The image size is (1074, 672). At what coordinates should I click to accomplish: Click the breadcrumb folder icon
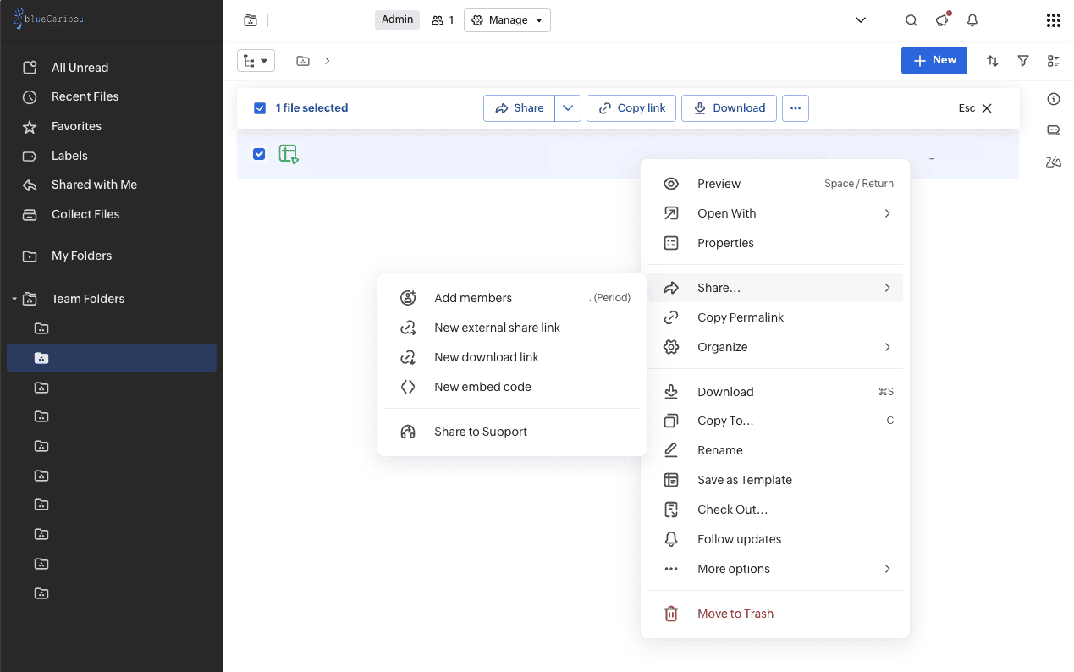click(302, 61)
